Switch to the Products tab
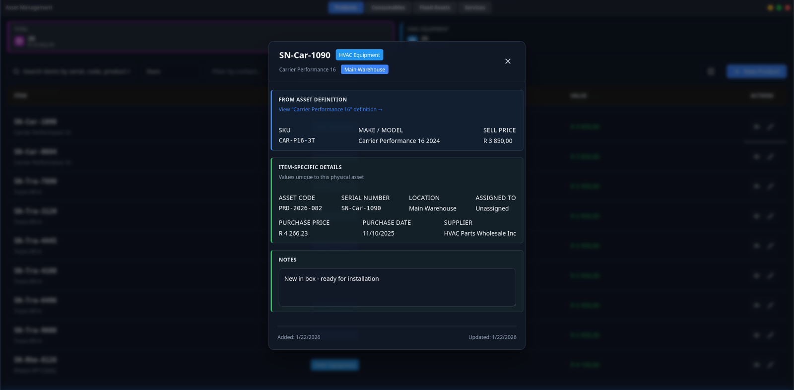This screenshot has width=794, height=390. (345, 7)
